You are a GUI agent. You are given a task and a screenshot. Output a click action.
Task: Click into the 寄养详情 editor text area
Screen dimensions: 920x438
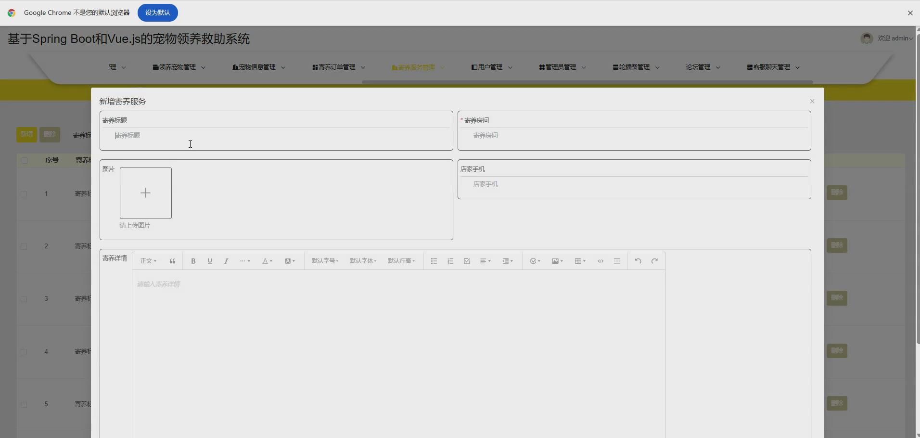[398, 354]
